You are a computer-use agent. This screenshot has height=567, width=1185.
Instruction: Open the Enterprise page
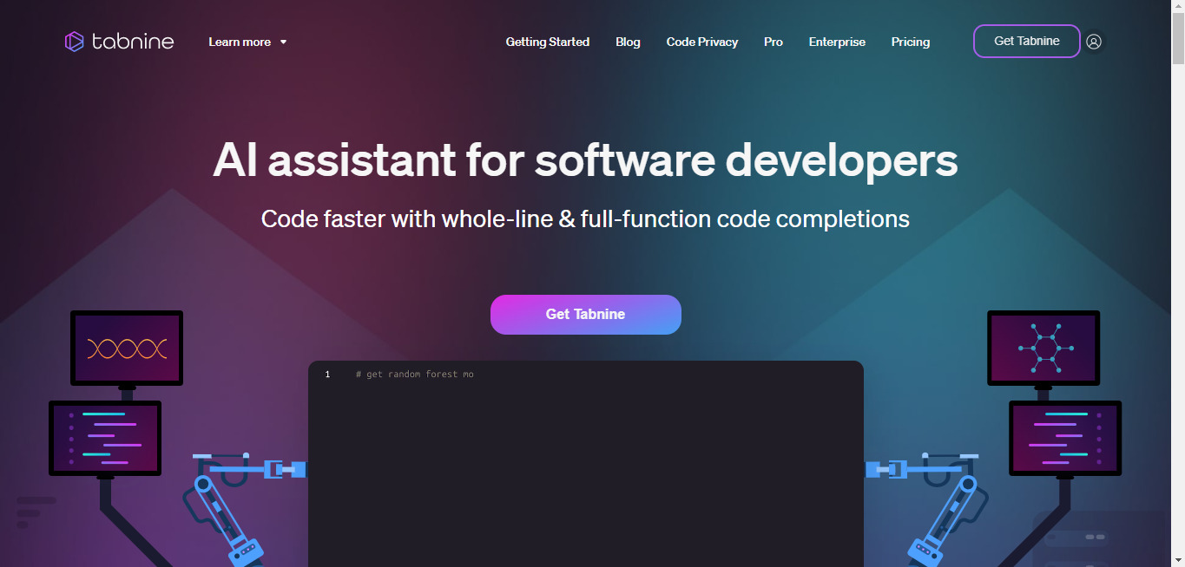(x=837, y=42)
